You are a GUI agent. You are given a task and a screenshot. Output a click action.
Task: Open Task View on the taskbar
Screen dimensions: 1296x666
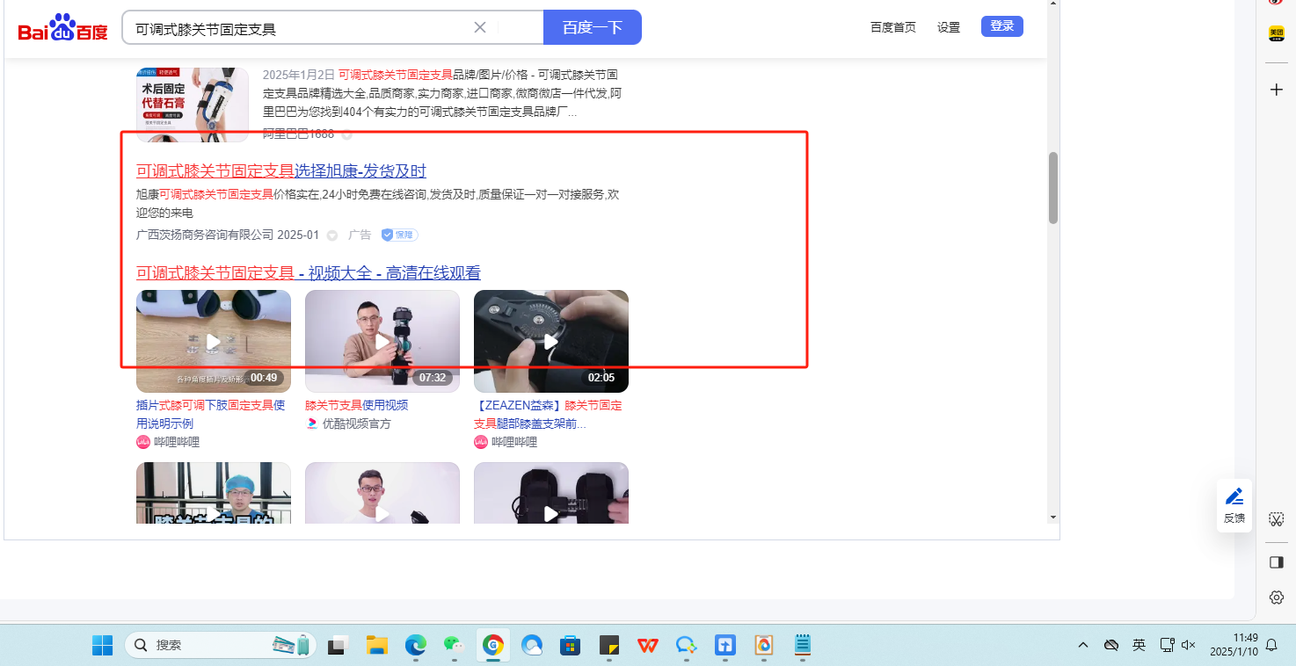tap(339, 645)
